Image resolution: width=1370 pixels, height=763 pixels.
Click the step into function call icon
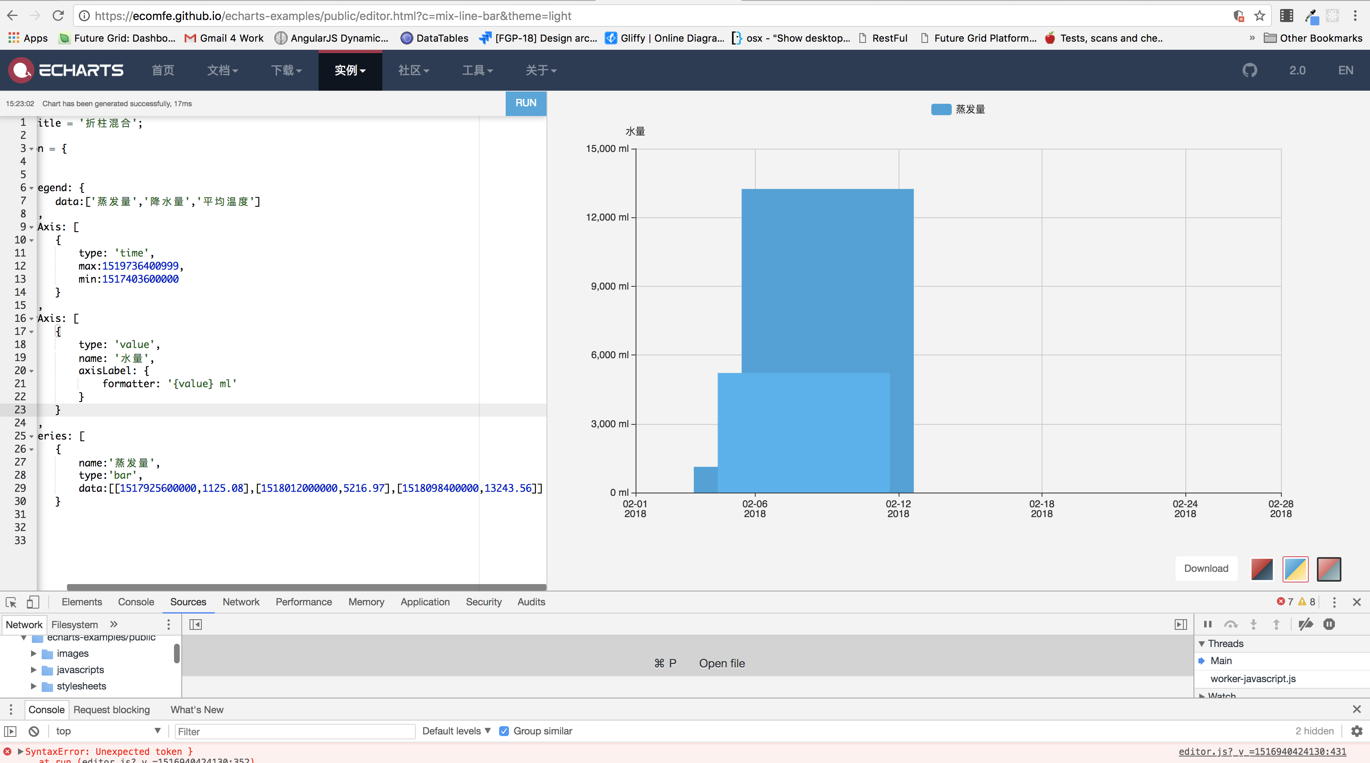pyautogui.click(x=1254, y=624)
